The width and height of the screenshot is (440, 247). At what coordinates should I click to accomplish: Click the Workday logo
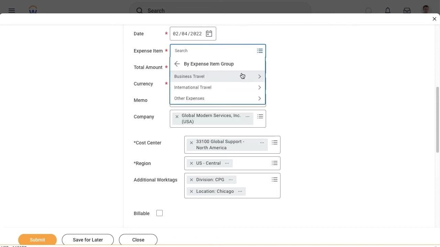[33, 10]
